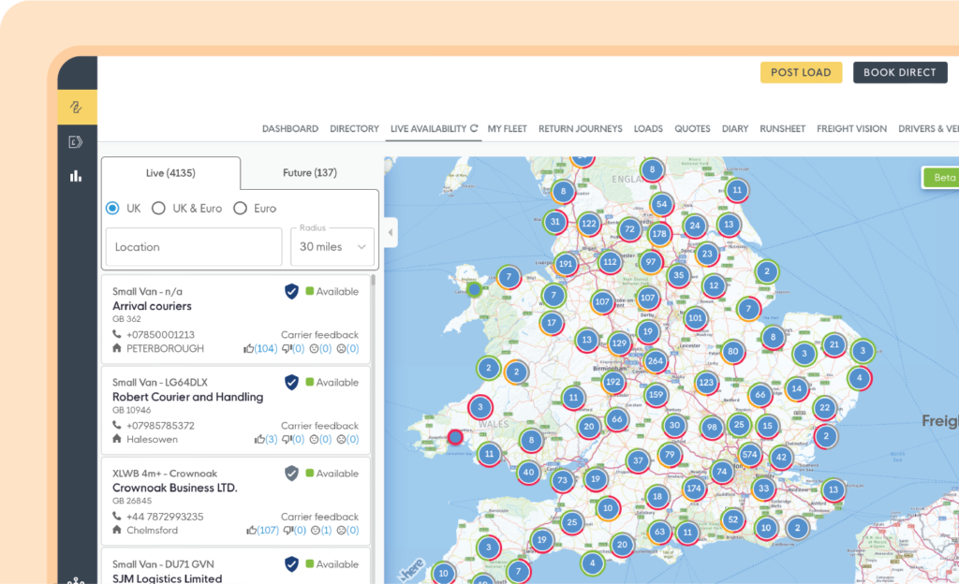Click the refresh icon beside Live Availability
The image size is (959, 584).
[474, 129]
